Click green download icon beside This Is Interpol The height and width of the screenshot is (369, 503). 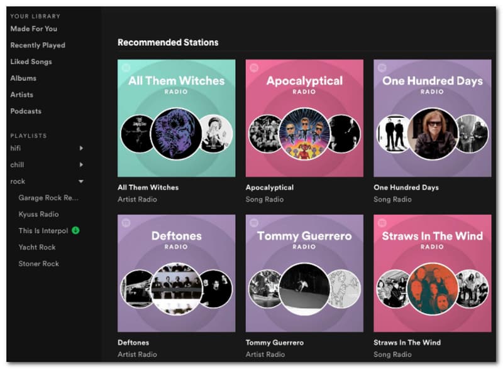coord(75,230)
